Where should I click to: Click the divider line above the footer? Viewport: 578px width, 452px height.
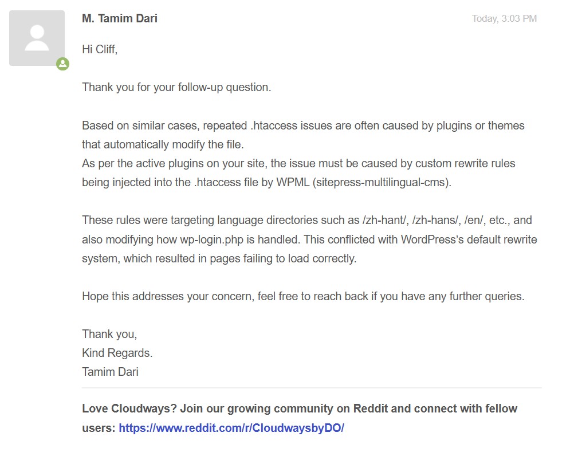(x=312, y=388)
